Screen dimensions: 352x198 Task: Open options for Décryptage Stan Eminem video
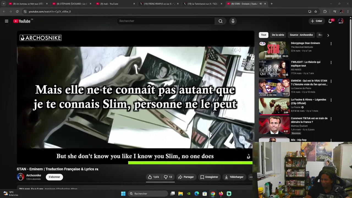point(331,44)
